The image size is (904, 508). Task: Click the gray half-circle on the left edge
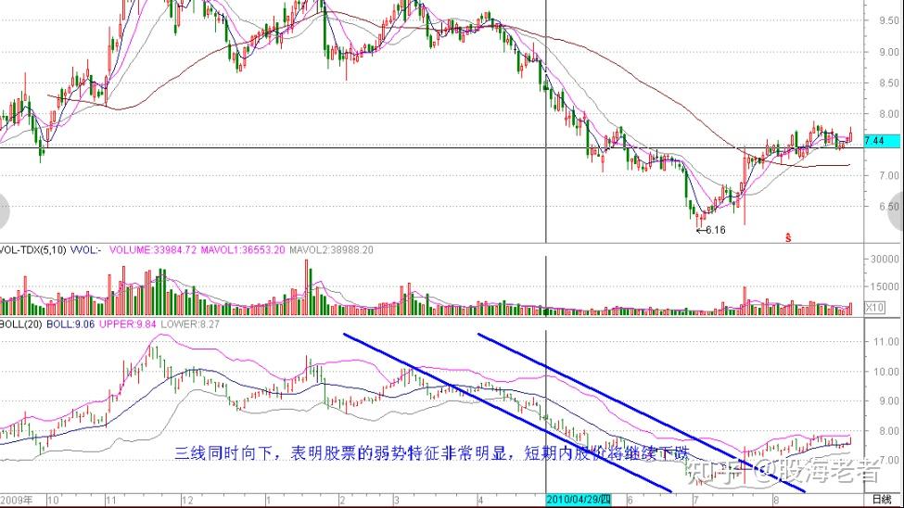[x=4, y=211]
